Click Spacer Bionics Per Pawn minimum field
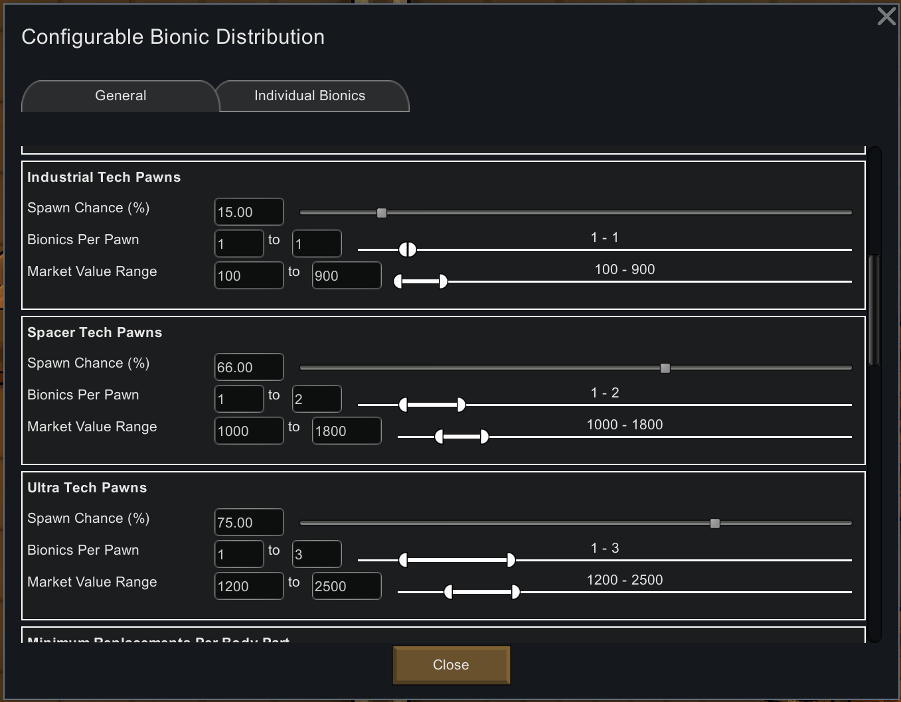 239,399
